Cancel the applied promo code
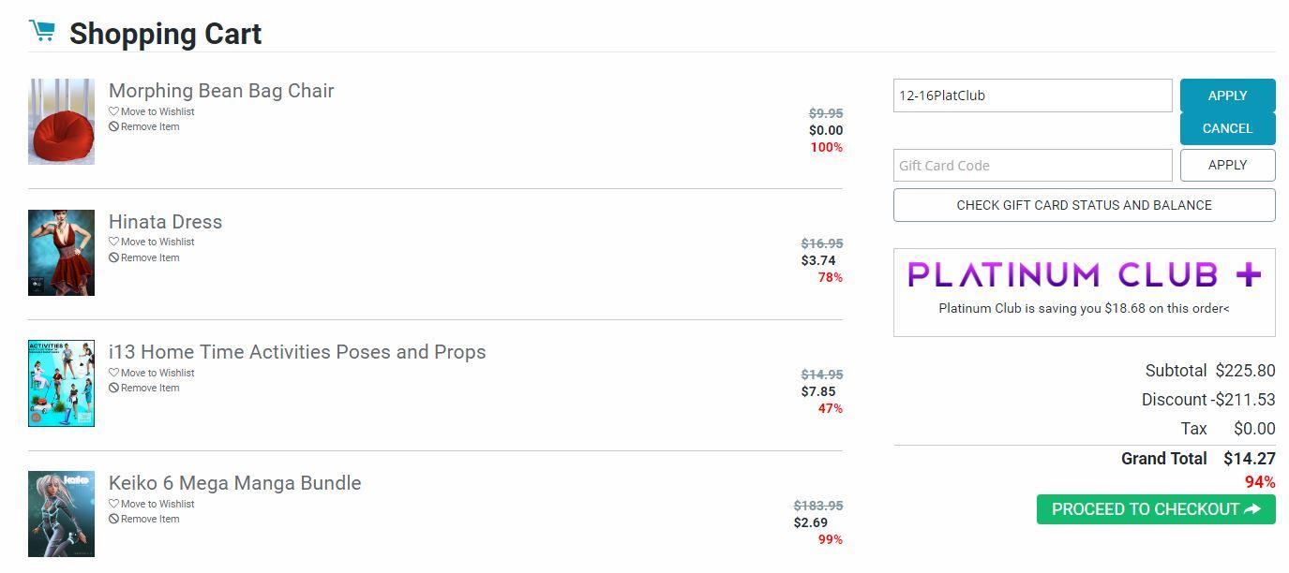 coord(1227,128)
